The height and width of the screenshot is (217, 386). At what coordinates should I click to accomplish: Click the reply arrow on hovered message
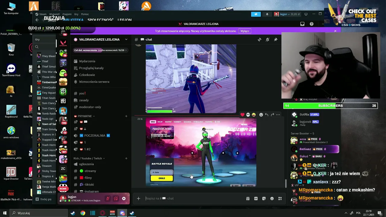[x=267, y=115]
